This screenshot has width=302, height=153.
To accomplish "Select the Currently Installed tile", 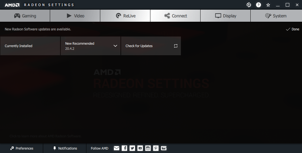I will pyautogui.click(x=30, y=46).
